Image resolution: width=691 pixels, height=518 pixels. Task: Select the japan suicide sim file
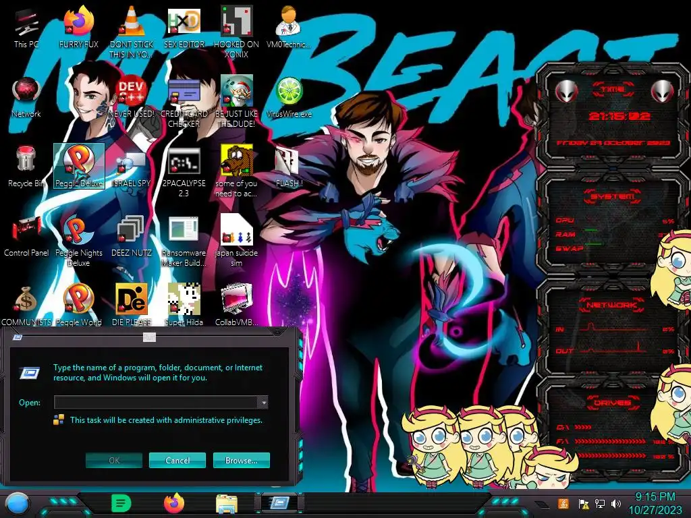pyautogui.click(x=237, y=241)
